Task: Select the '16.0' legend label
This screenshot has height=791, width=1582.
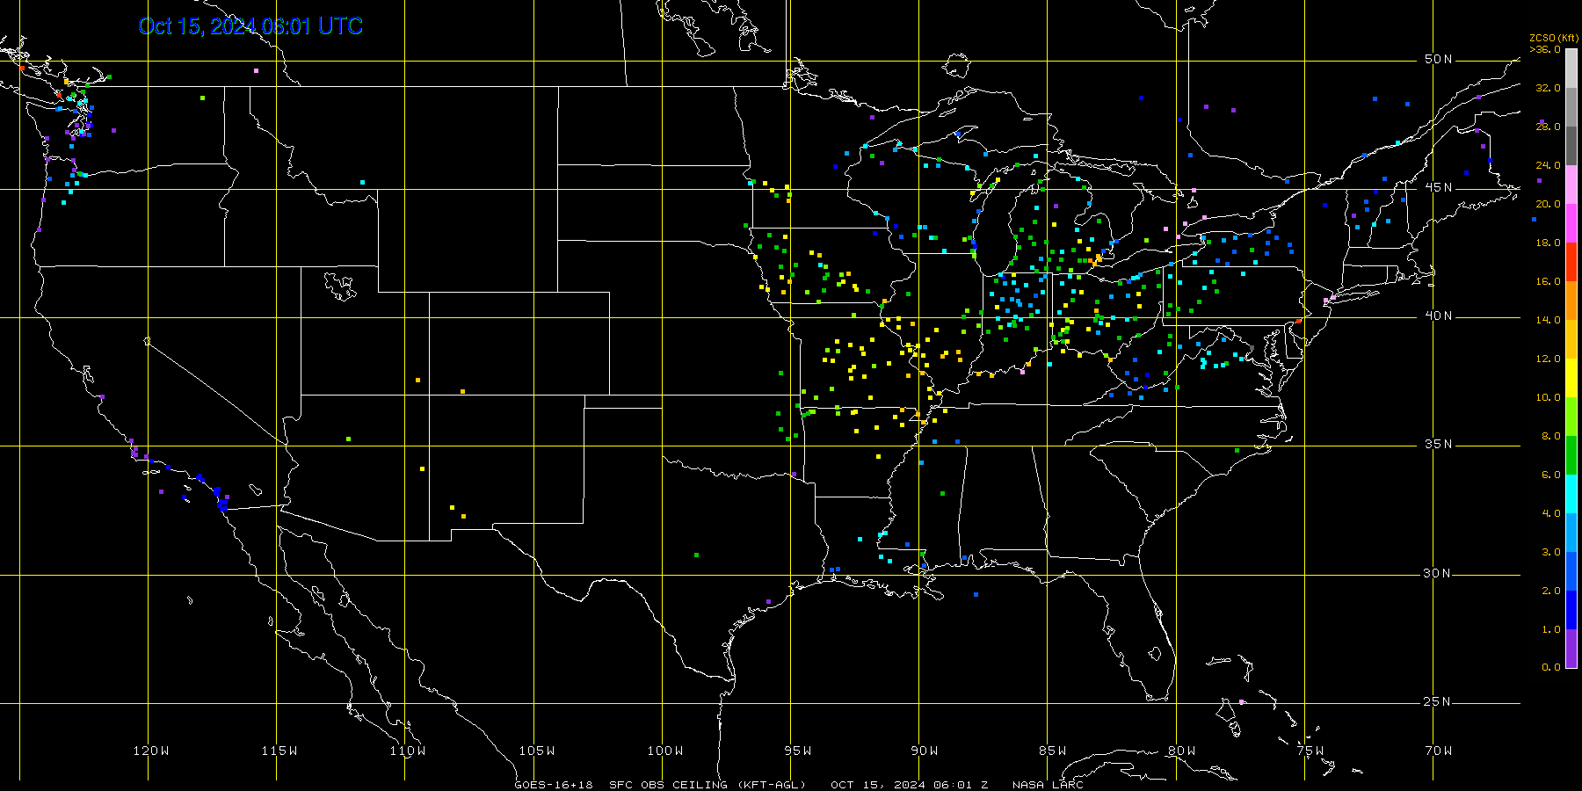Action: [1549, 281]
